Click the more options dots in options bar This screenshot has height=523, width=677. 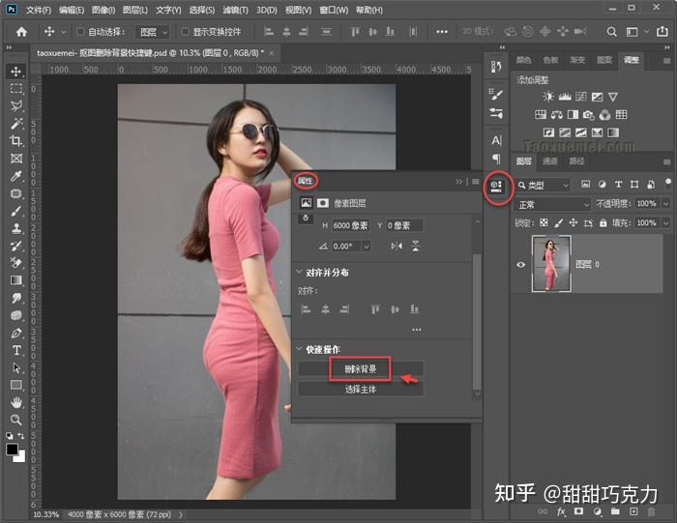(441, 32)
